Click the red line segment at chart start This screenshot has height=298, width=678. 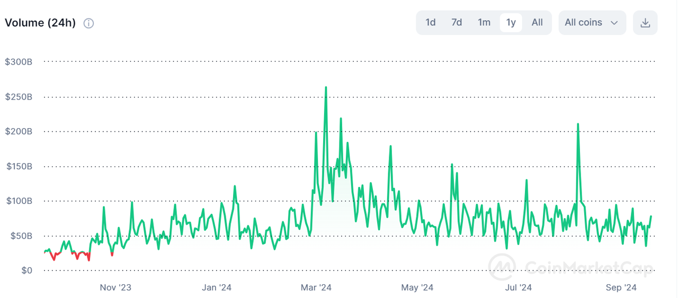coord(53,257)
